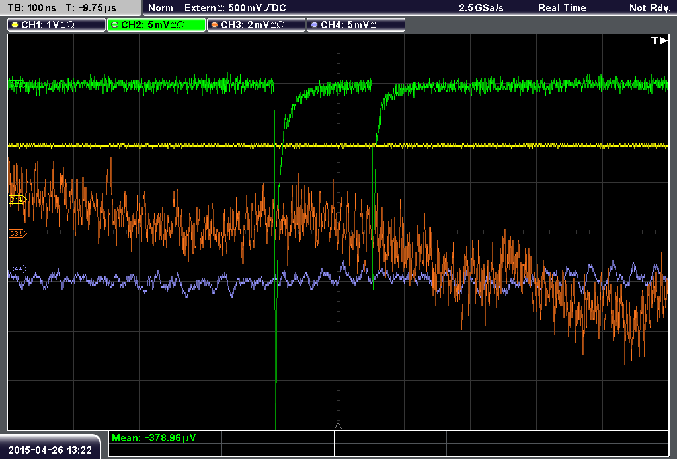677x459 pixels.
Task: Click the 2.5 GSa/s sample rate readout
Action: click(481, 8)
